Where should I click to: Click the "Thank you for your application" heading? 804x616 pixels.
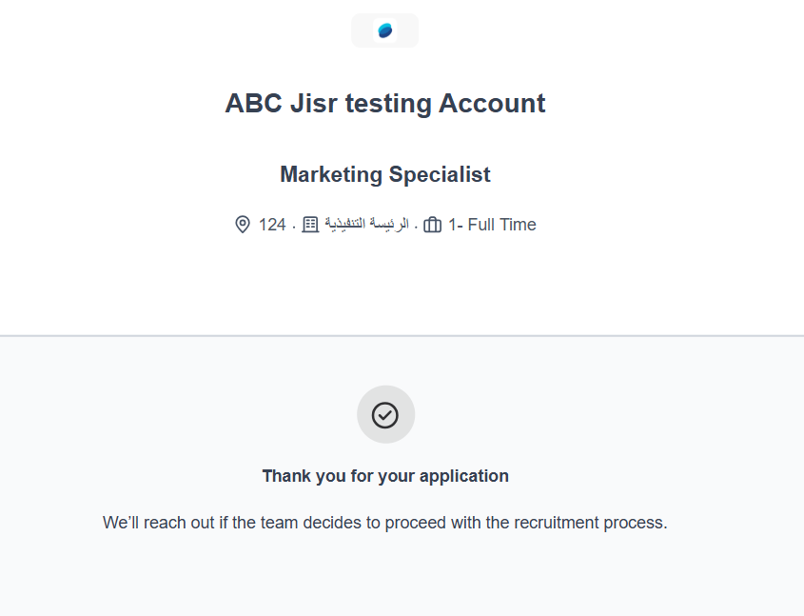[384, 476]
